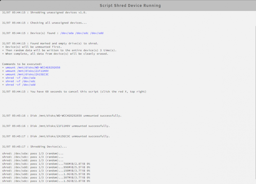Click the 'Script Shred Device Running' title
This screenshot has width=256, height=184.
pyautogui.click(x=130, y=6)
